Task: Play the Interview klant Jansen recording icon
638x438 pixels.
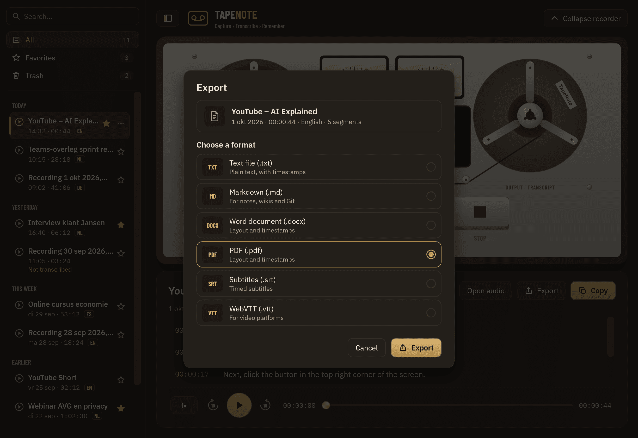Action: pos(19,223)
